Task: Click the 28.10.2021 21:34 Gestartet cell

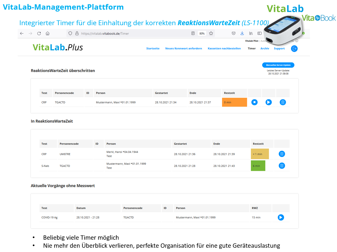Action: pos(166,102)
